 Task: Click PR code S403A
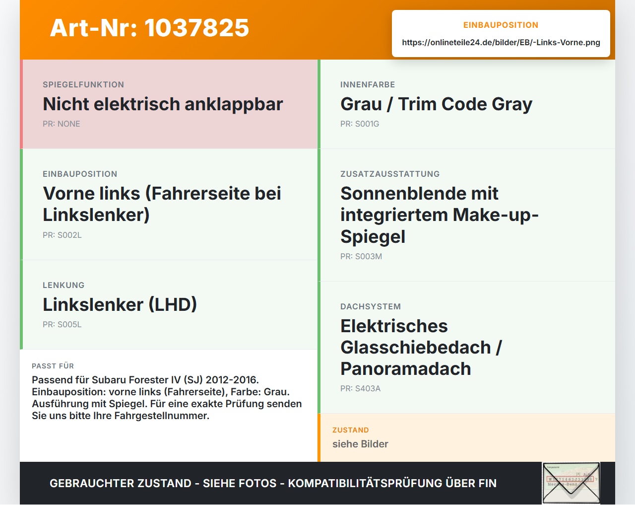click(x=360, y=389)
